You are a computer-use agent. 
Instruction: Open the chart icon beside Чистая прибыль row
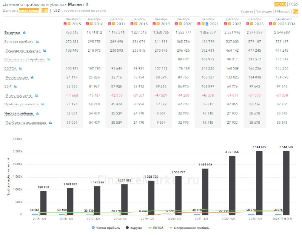tap(37, 114)
